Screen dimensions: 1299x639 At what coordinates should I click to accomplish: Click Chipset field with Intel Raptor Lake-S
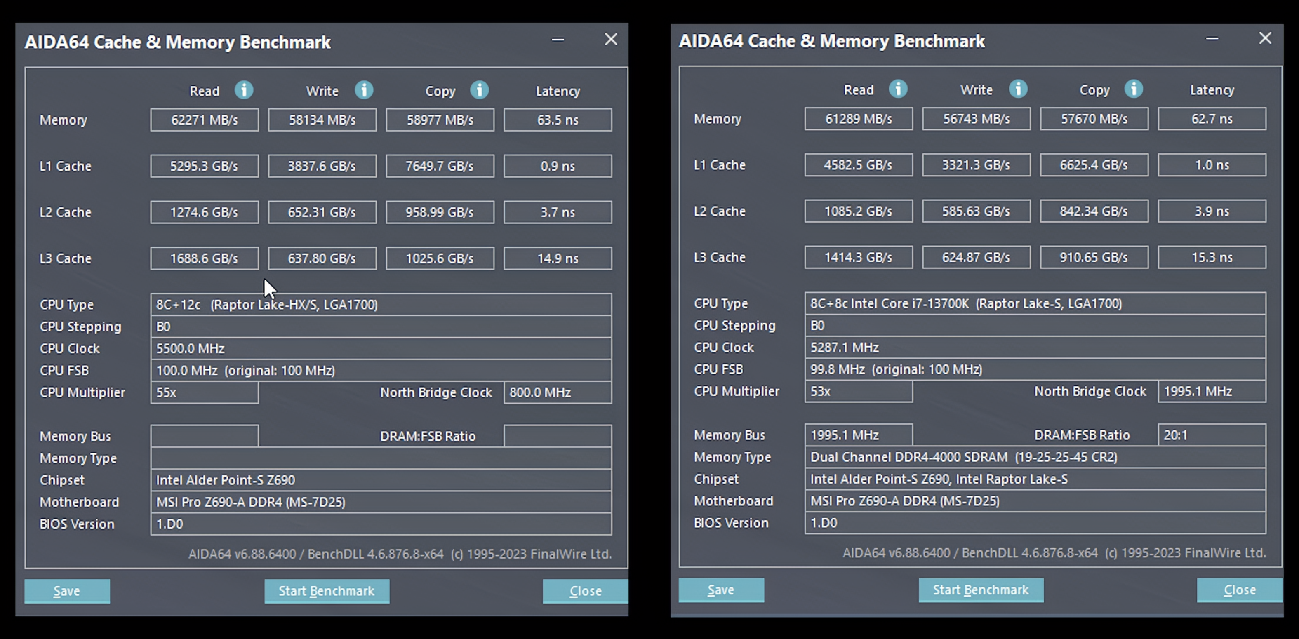click(1035, 479)
